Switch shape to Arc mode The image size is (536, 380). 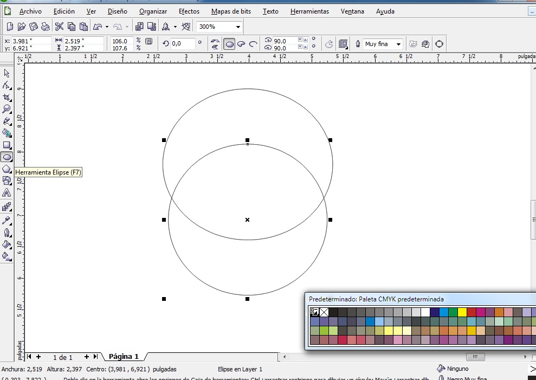(x=253, y=44)
